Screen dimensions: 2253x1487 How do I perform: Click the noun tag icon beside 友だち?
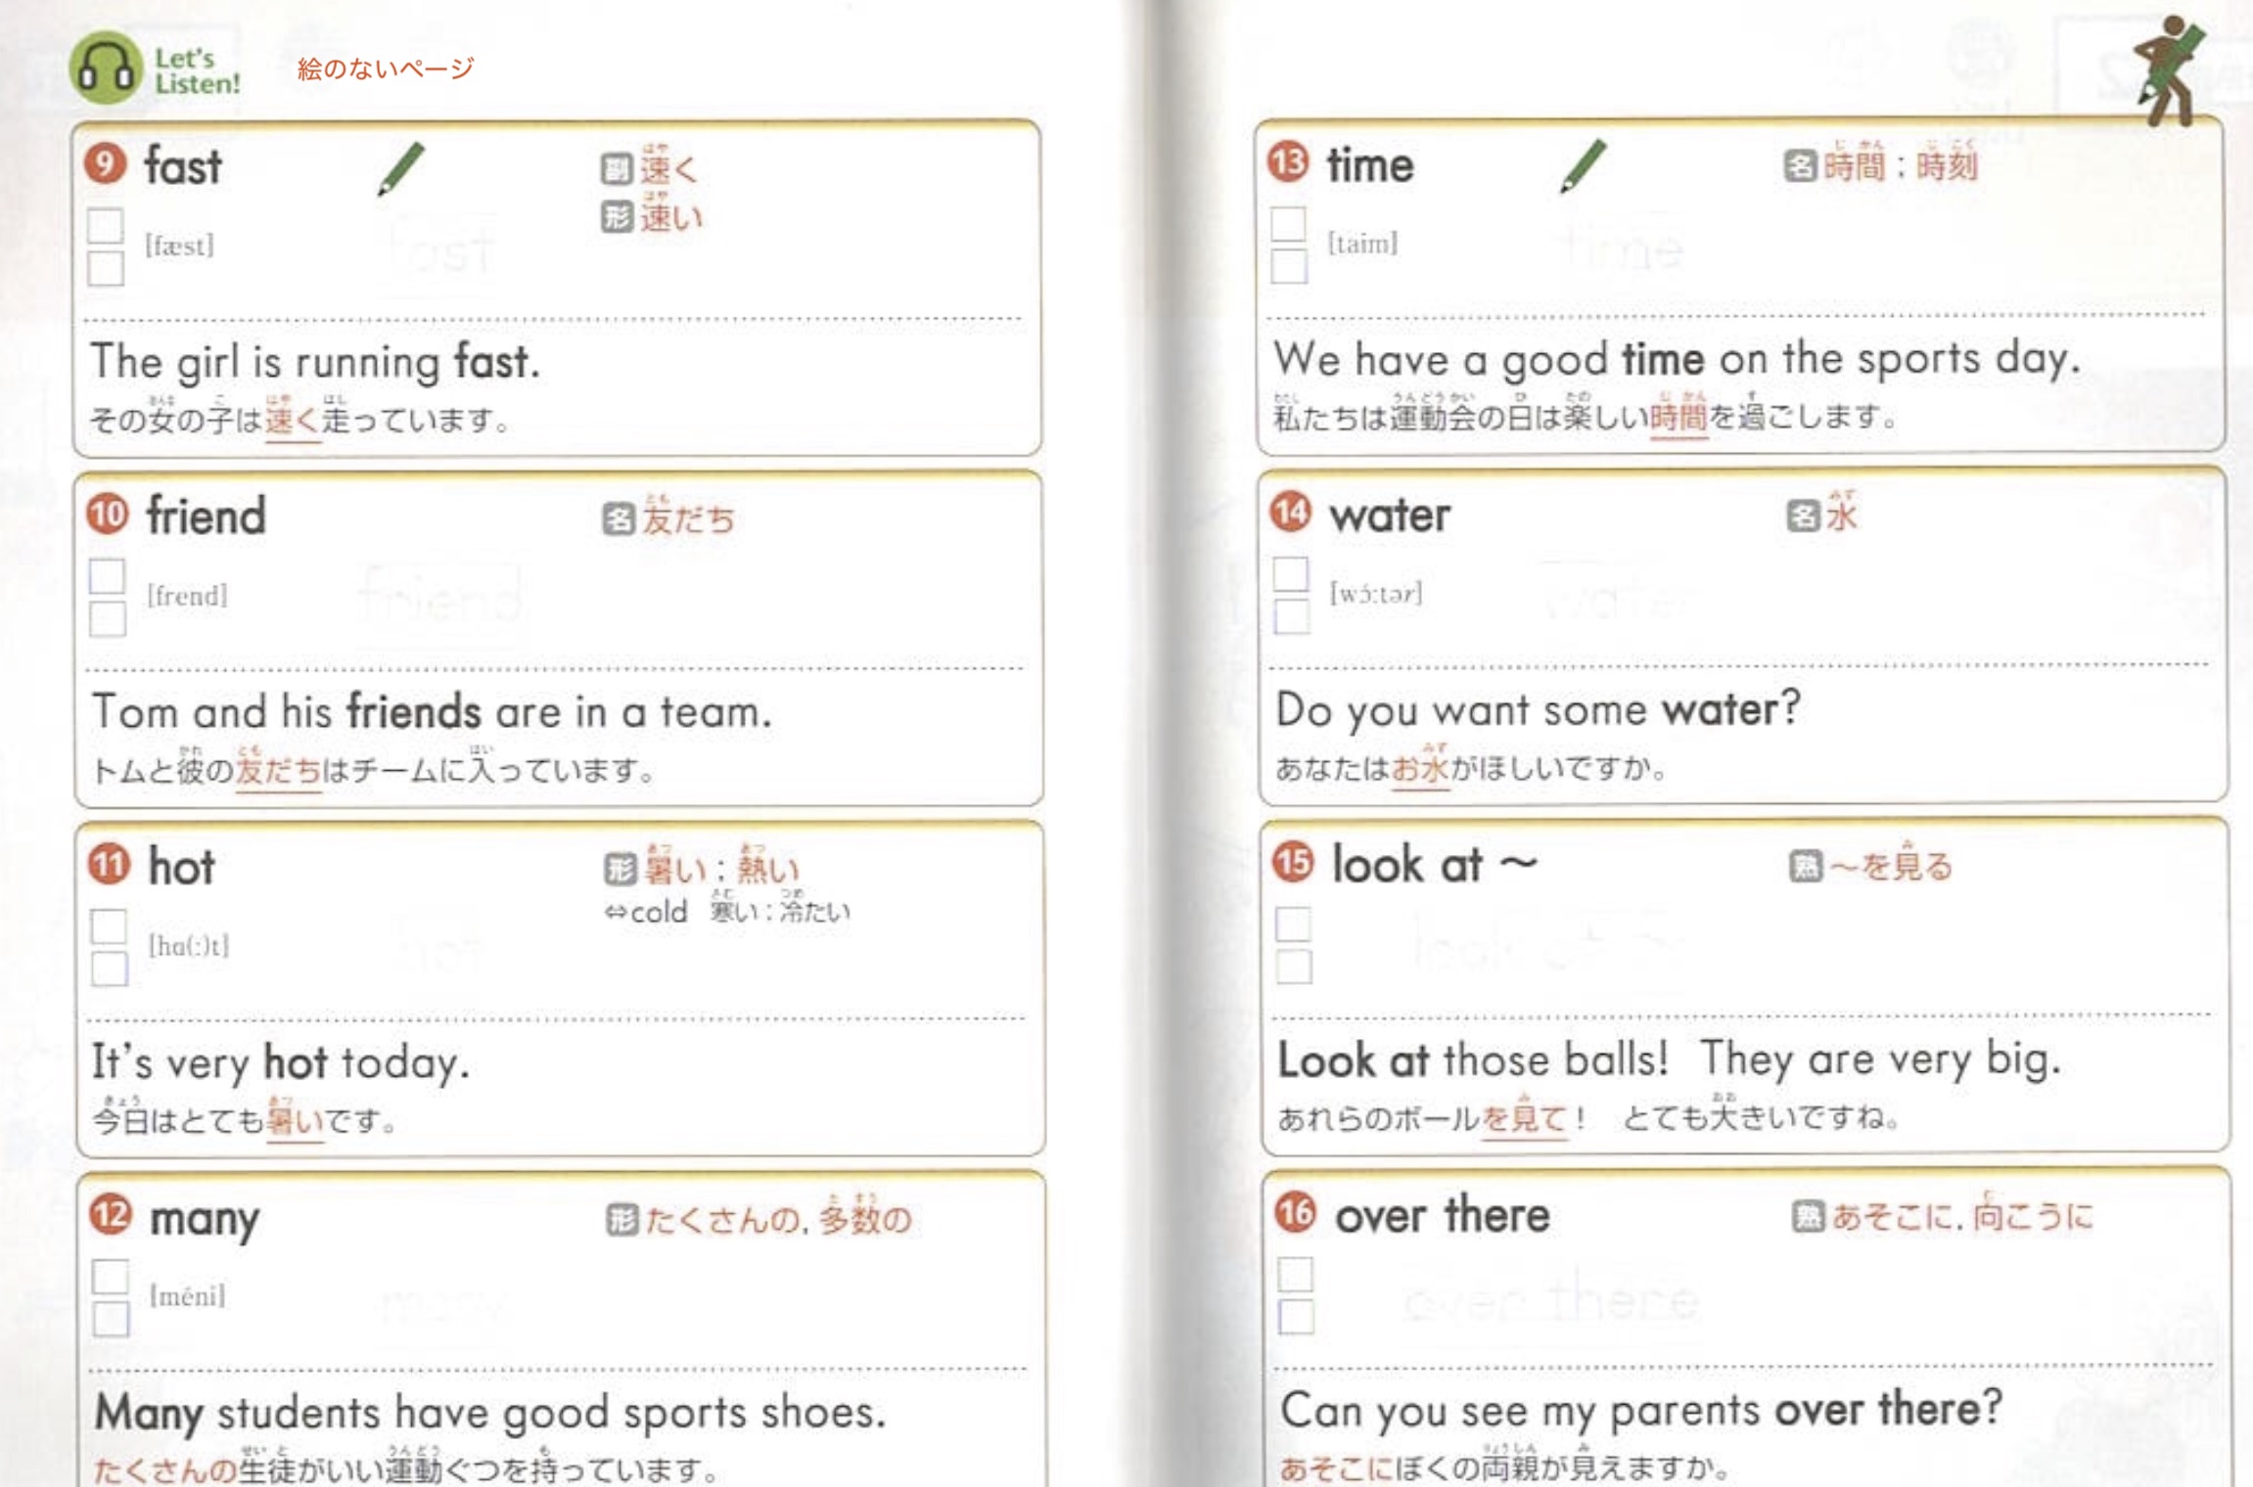pyautogui.click(x=618, y=519)
